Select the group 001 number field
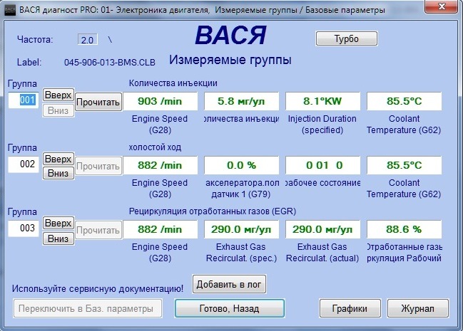463x331 pixels. (24, 100)
